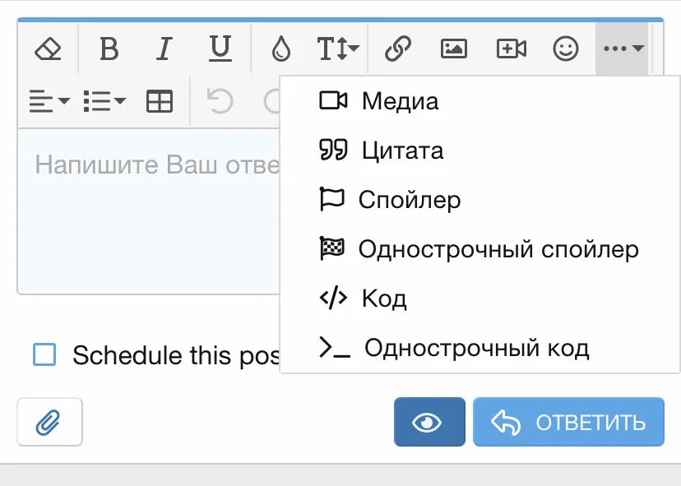Click the paperclip attachment button

pos(49,421)
